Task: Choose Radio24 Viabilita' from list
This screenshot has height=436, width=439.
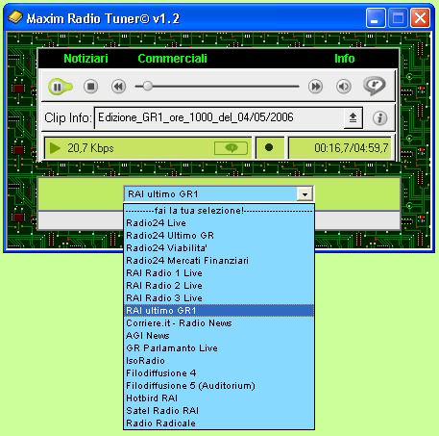Action: point(219,248)
